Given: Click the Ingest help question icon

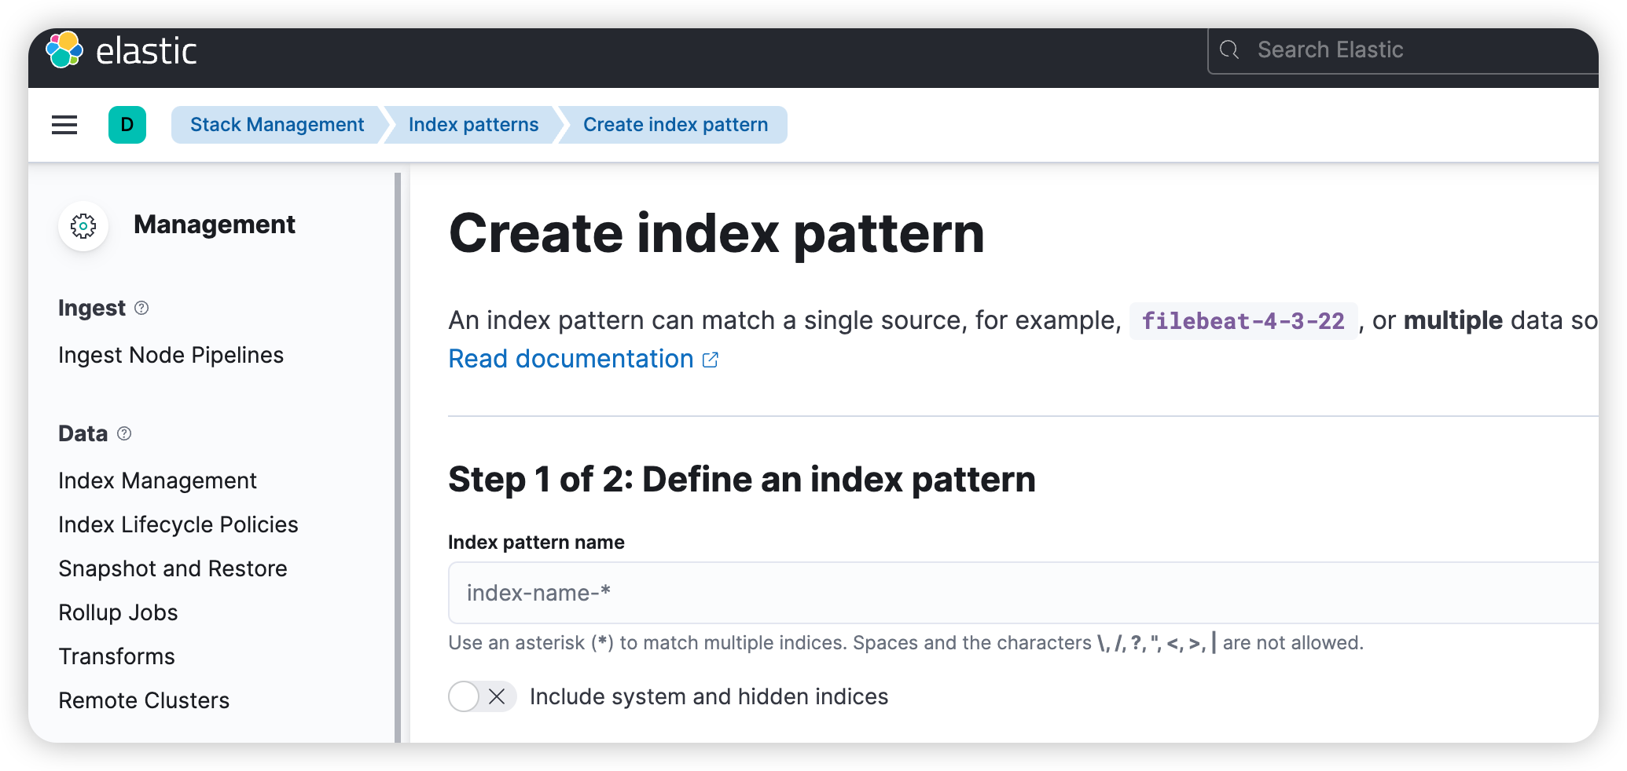Looking at the screenshot, I should click(x=141, y=308).
